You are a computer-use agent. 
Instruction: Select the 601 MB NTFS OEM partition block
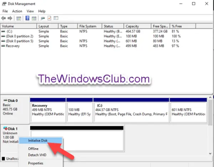[x=188, y=110]
